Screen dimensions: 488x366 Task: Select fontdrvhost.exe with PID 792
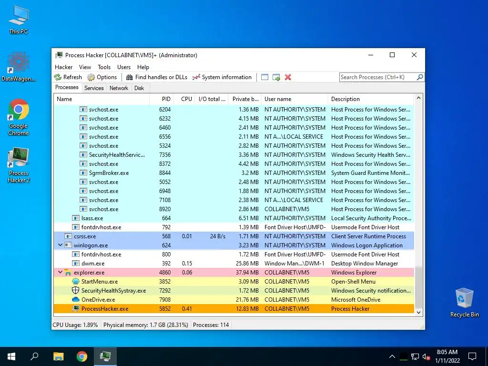234,227
